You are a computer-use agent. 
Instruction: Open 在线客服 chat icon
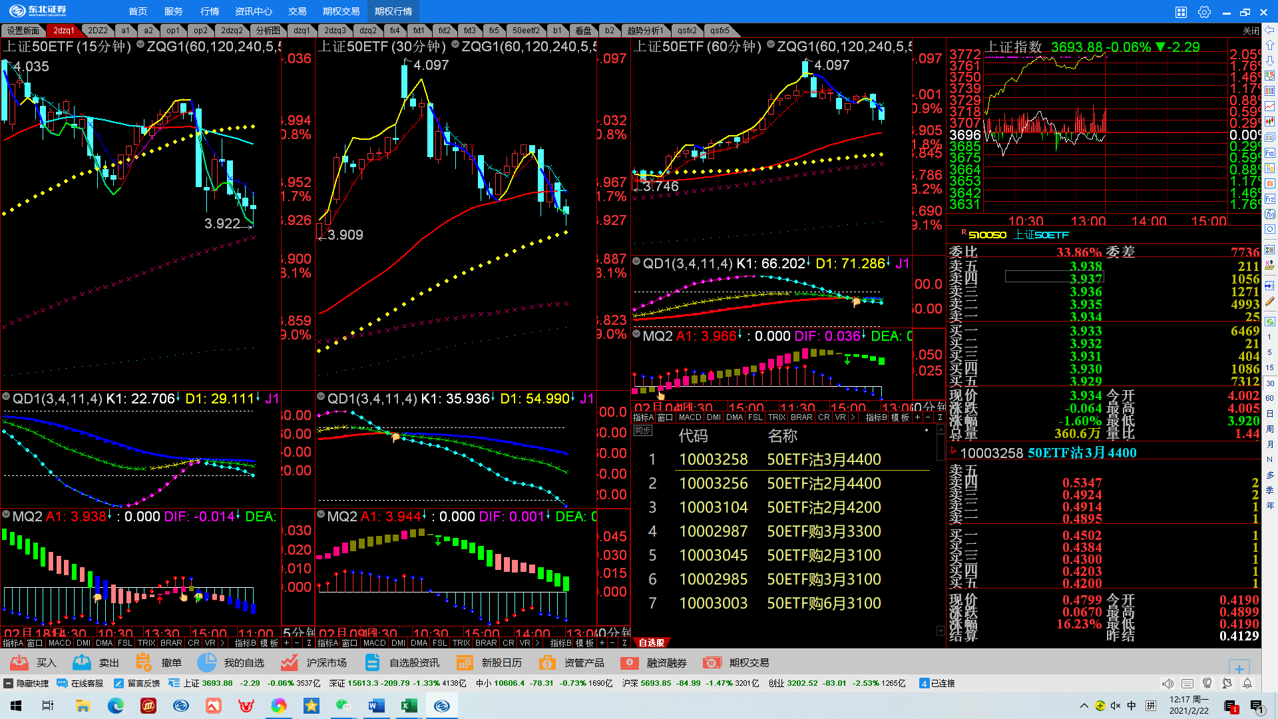pos(62,683)
